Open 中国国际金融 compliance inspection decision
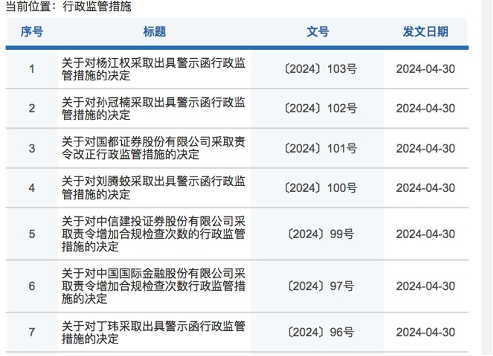This screenshot has height=356, width=493. (154, 286)
